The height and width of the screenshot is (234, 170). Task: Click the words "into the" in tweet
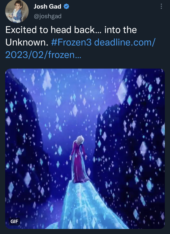[121, 30]
